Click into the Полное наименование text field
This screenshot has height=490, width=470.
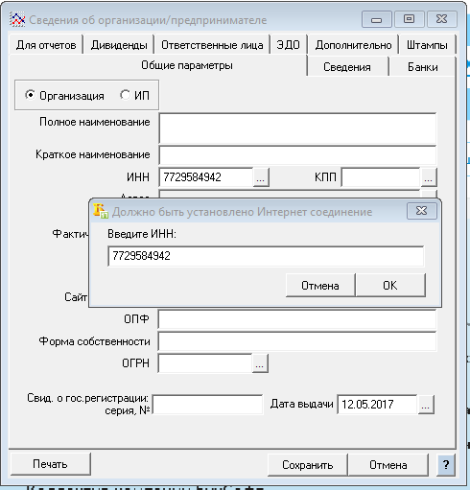(297, 128)
